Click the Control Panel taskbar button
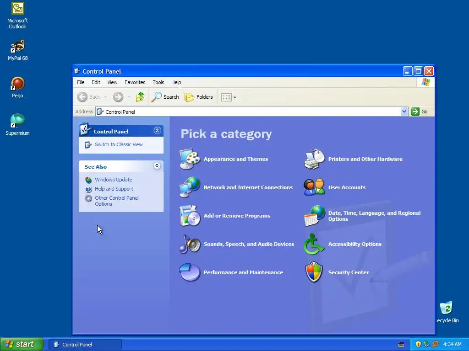 pyautogui.click(x=85, y=345)
